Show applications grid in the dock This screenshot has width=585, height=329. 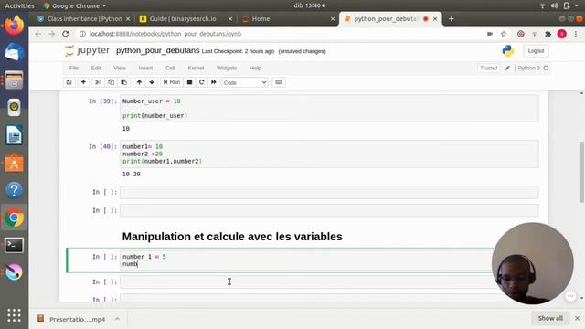(14, 315)
